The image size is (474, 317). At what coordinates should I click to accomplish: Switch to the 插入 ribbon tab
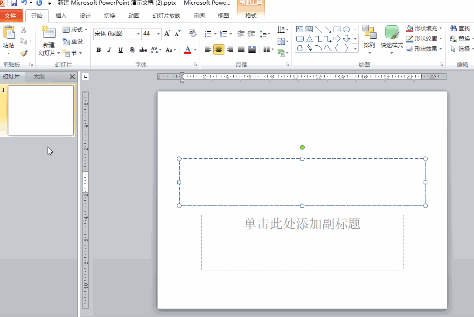tap(61, 15)
